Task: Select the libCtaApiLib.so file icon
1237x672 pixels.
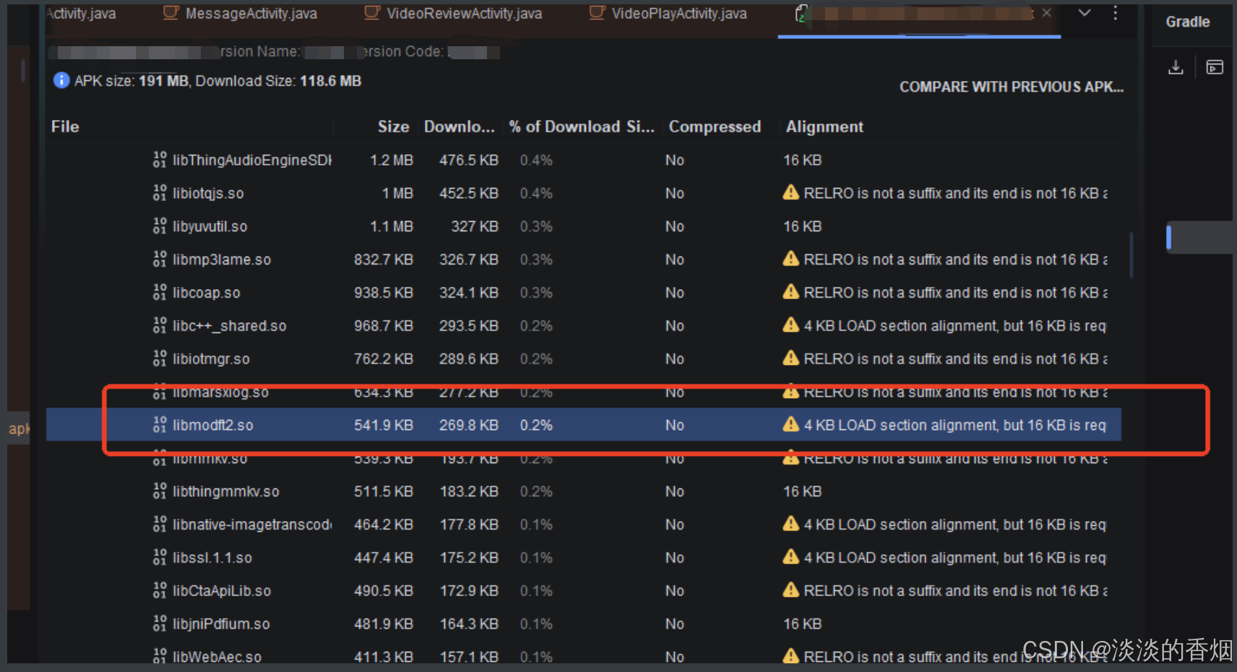Action: tap(160, 591)
